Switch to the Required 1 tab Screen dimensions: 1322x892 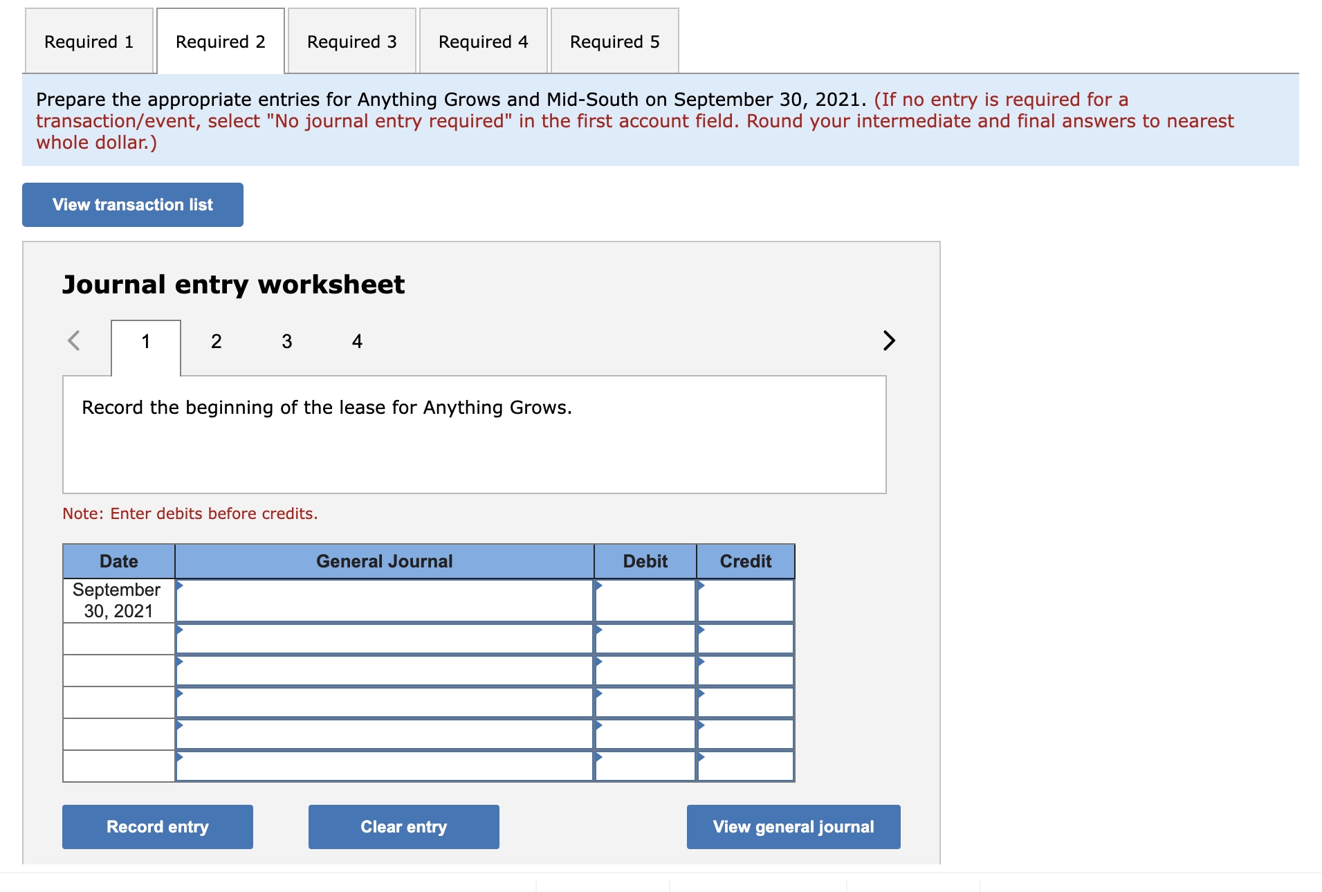coord(89,42)
